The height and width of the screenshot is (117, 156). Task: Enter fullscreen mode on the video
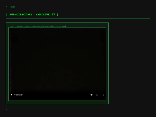97,95
